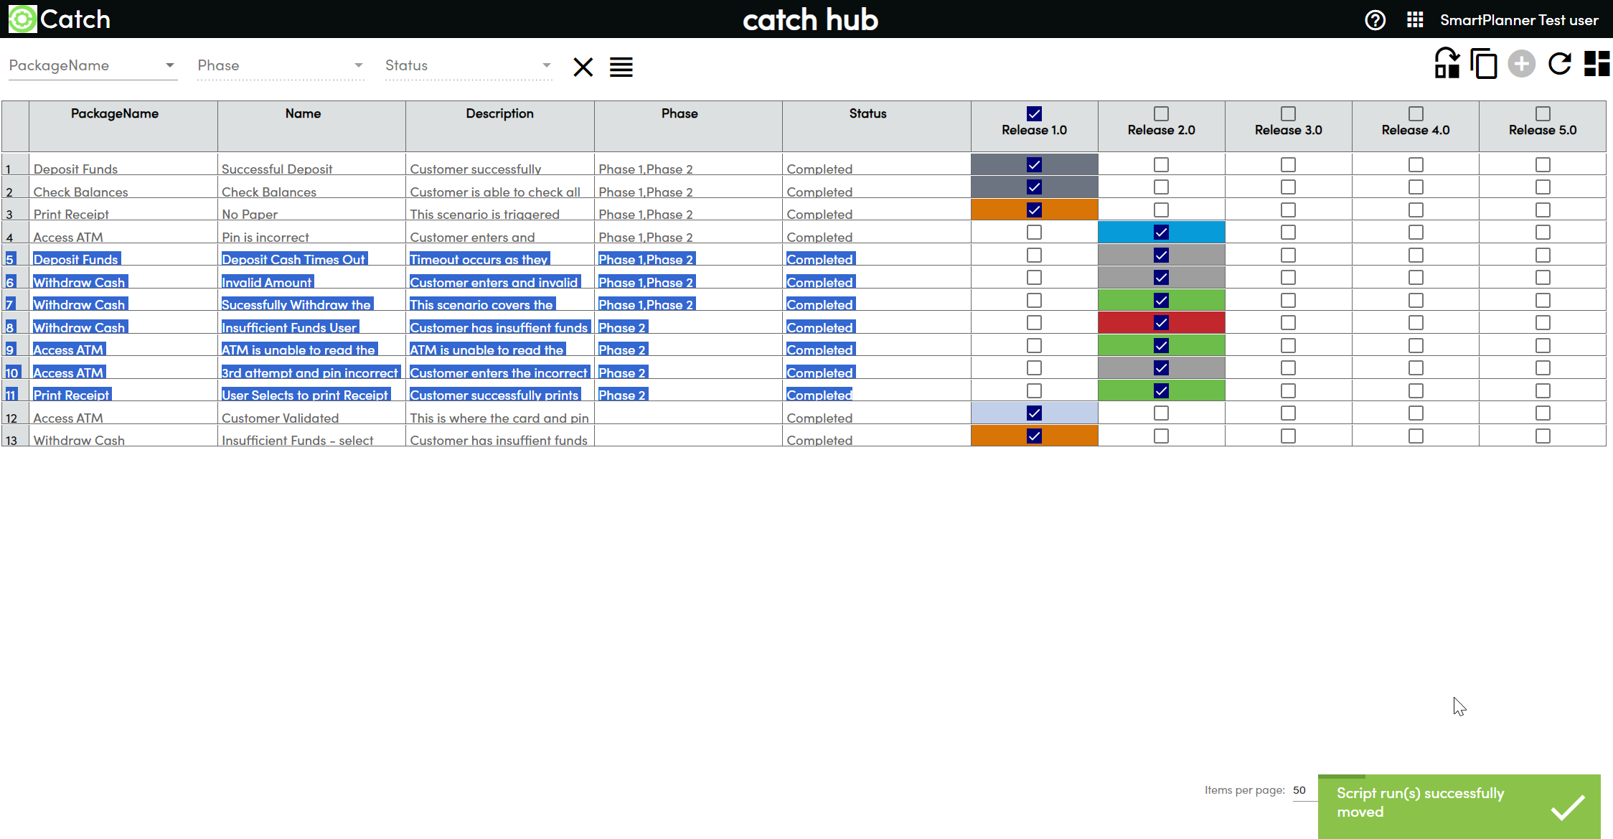This screenshot has height=839, width=1613.
Task: Check the Release 3.0 header checkbox
Action: click(1288, 113)
